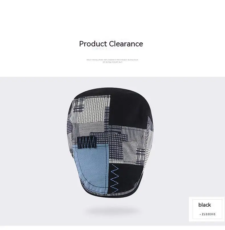This screenshot has width=225, height=230.
Task: Click the word Product in the title
Action: [x=93, y=44]
